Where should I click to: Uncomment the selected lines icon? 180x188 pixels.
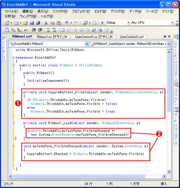(x=54, y=30)
